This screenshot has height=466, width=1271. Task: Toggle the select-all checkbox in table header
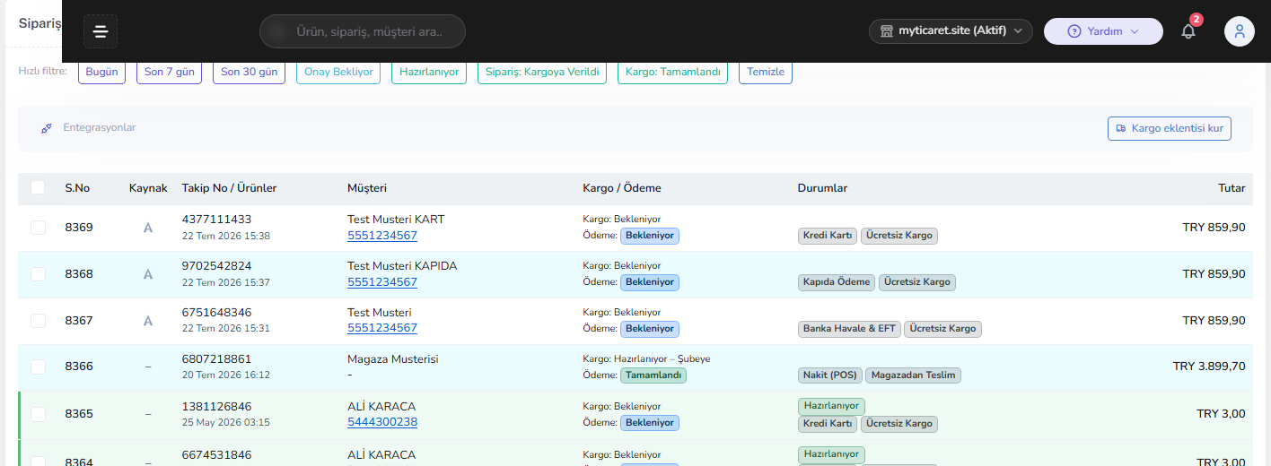click(x=38, y=188)
